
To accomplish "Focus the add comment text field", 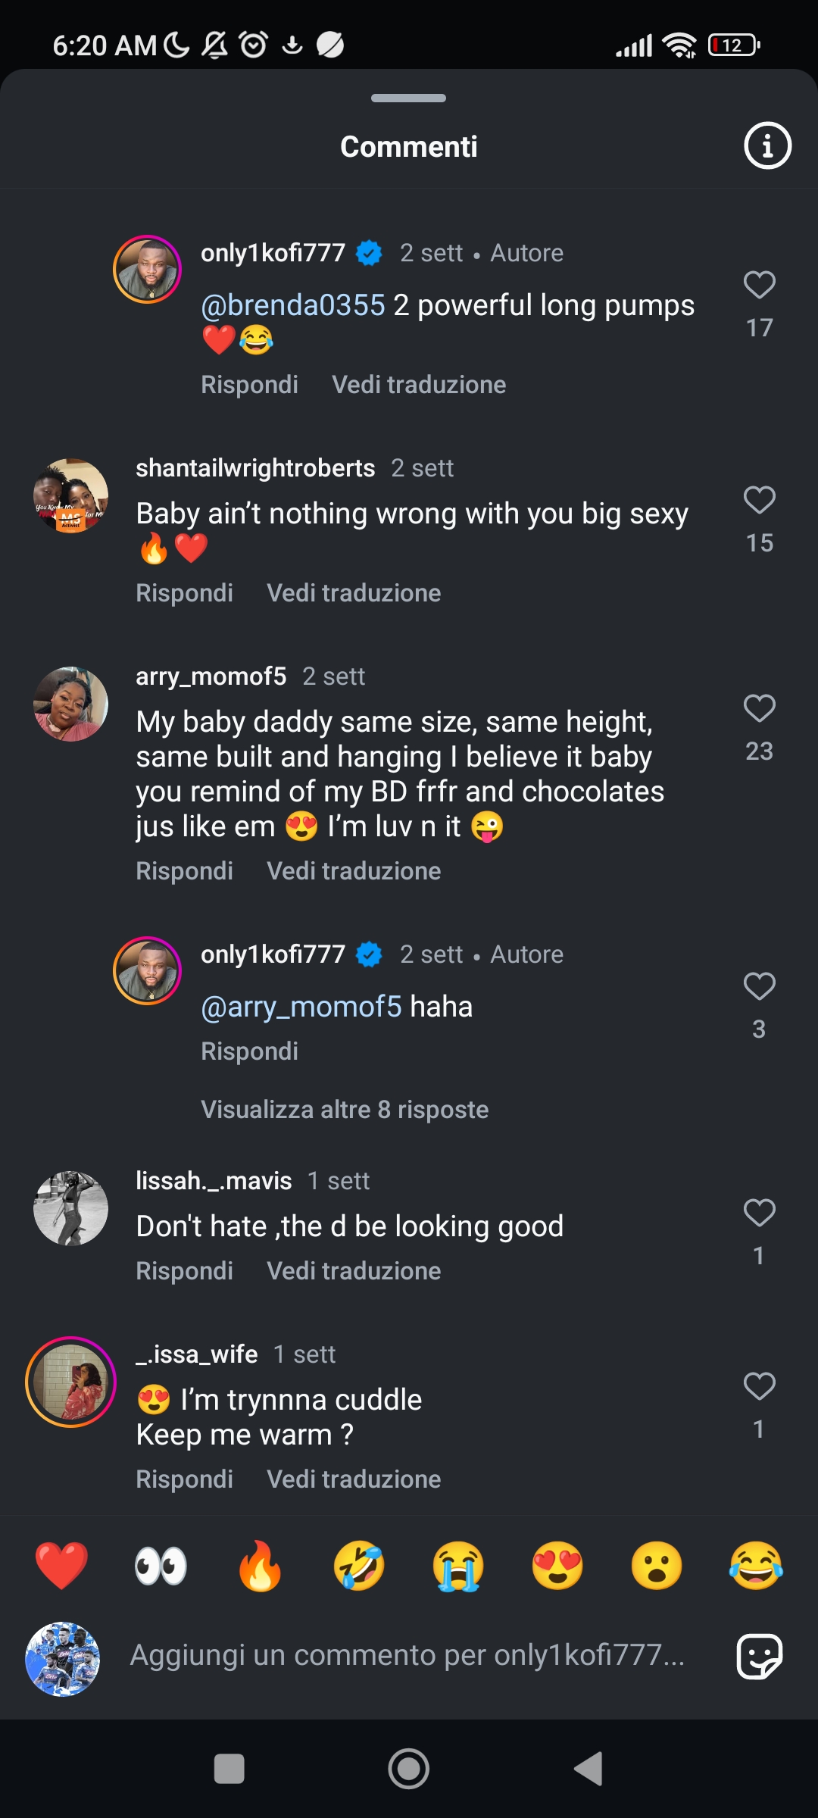I will coord(407,1656).
